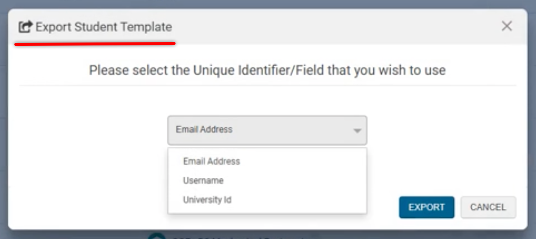Click empty header space left of X

click(x=346, y=27)
